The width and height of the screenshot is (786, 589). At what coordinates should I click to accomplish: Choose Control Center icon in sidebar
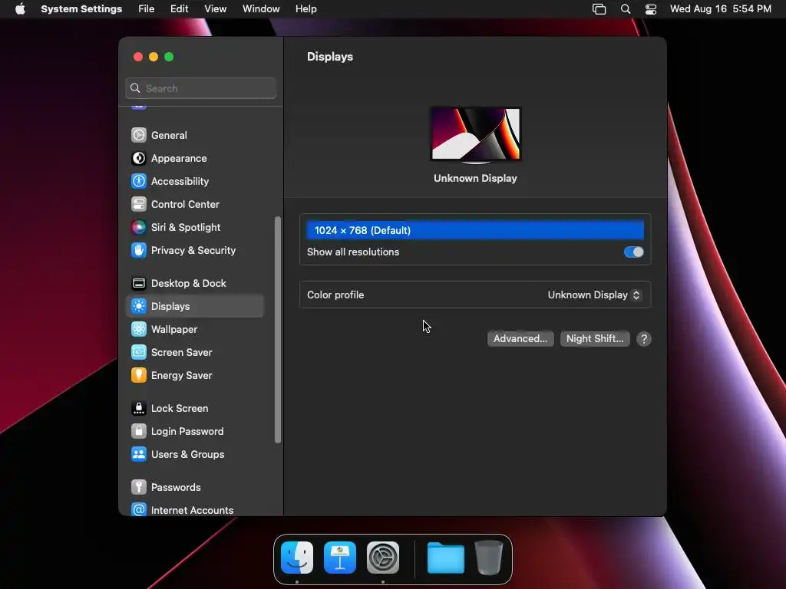[x=139, y=204]
